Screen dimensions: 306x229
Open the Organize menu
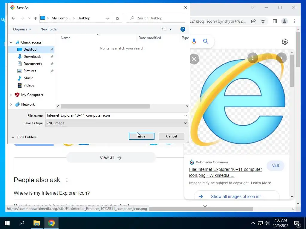tap(22, 29)
